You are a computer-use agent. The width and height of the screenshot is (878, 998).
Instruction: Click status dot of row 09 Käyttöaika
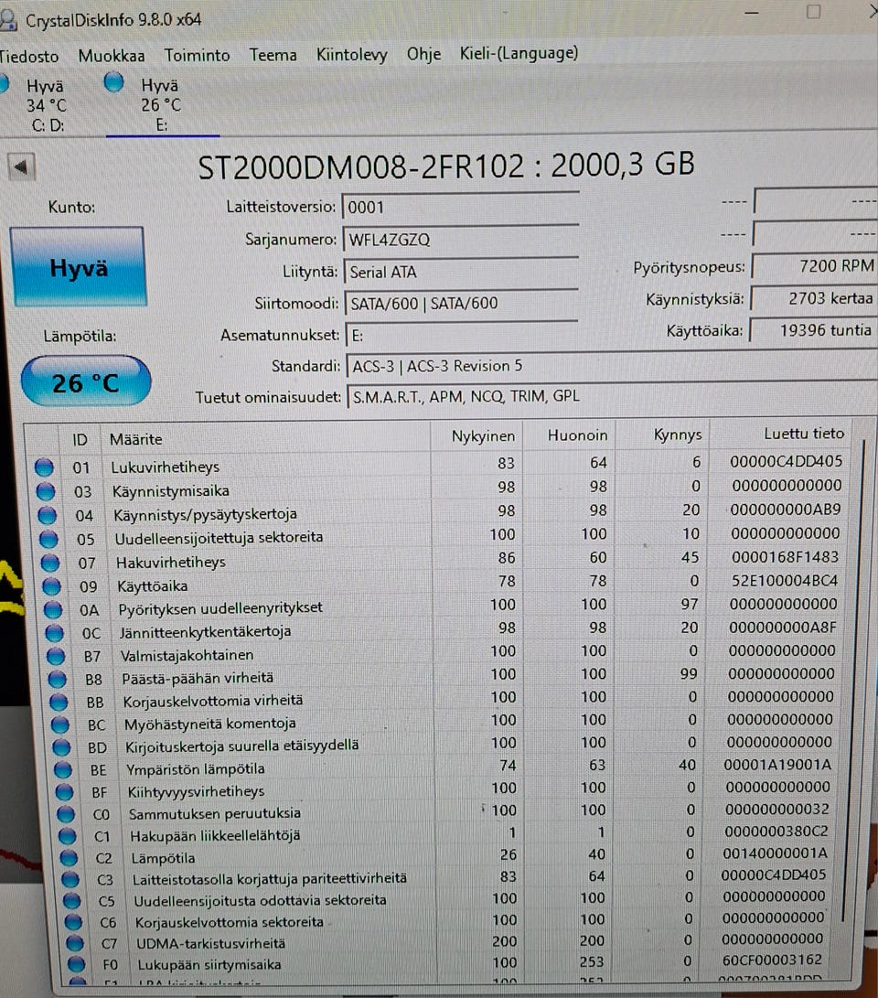pyautogui.click(x=51, y=586)
